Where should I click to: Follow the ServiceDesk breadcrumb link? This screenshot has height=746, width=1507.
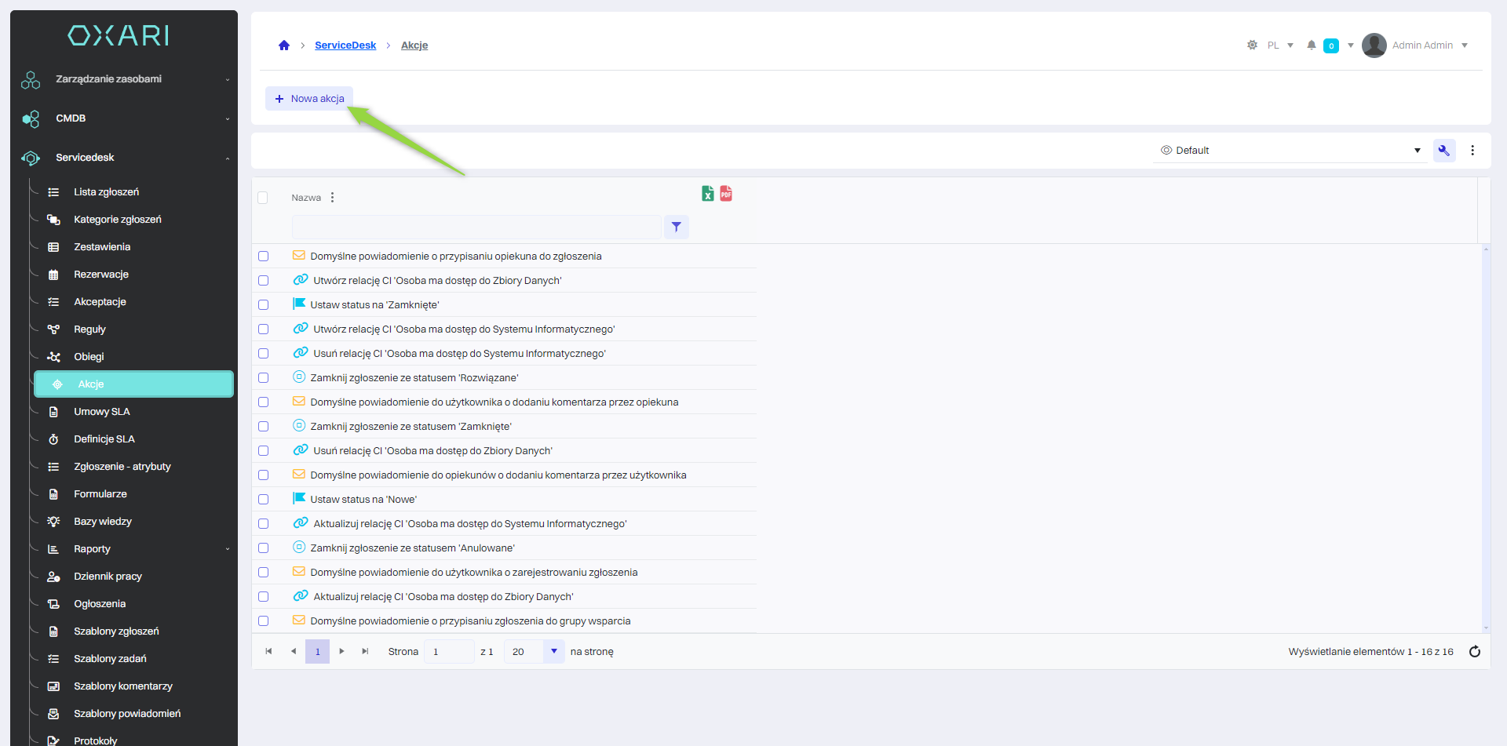[345, 45]
